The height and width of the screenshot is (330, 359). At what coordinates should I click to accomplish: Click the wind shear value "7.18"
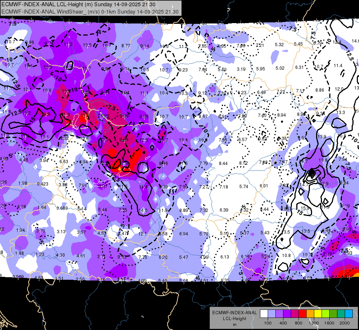[x=224, y=187]
